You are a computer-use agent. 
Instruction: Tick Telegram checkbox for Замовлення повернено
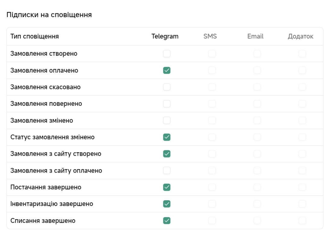[x=167, y=104]
